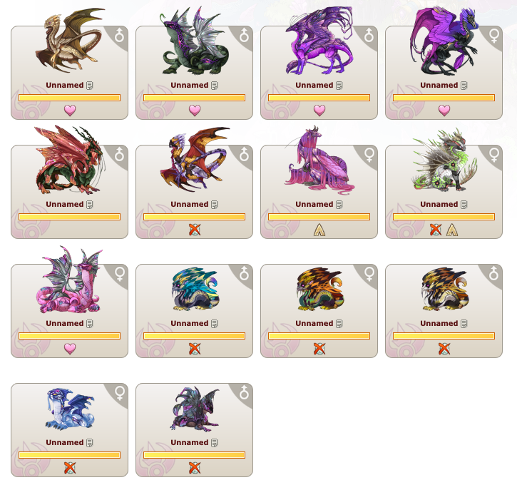
Task: Click the pink heart under the pink gray-winged dragon
Action: click(70, 348)
